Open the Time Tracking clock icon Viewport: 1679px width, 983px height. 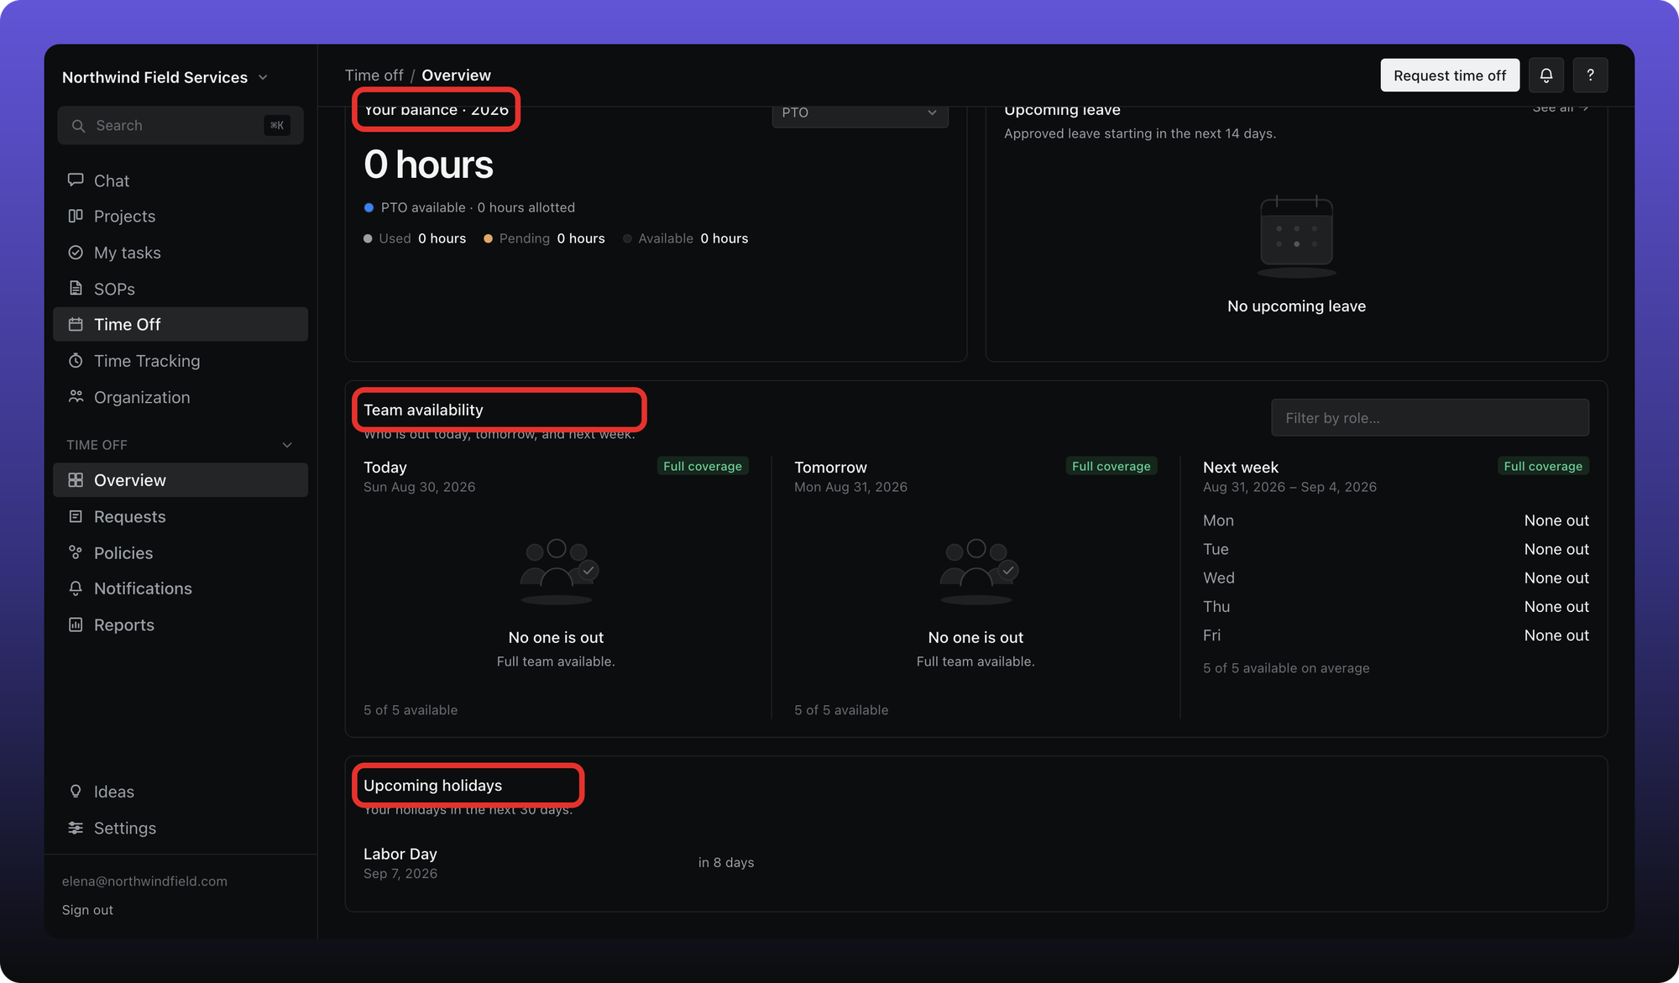click(76, 361)
